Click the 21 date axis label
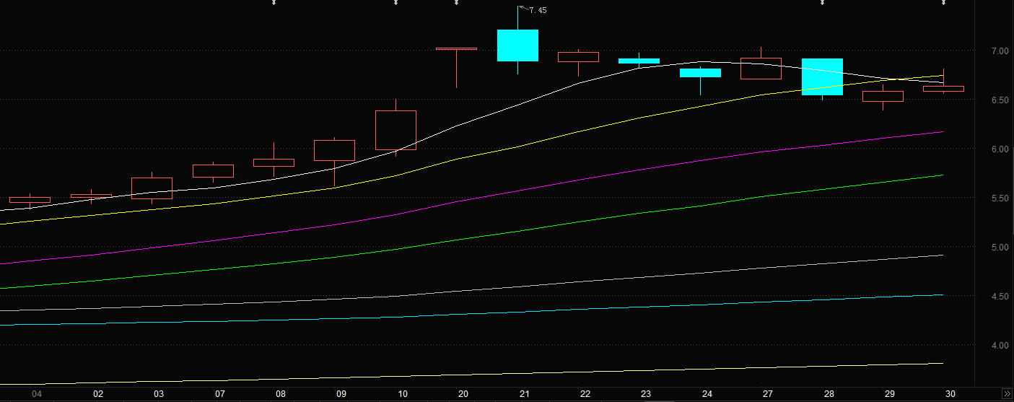 click(525, 394)
